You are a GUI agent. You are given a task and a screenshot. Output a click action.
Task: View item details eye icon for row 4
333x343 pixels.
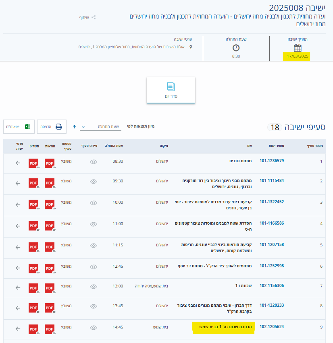click(x=94, y=224)
